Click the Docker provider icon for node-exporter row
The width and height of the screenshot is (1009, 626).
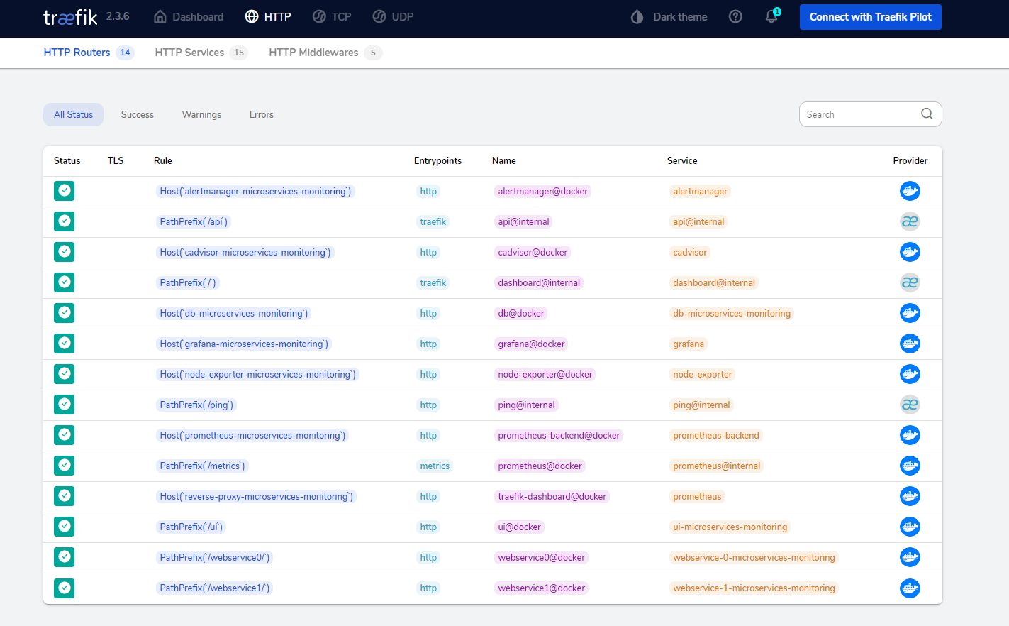[x=910, y=374]
